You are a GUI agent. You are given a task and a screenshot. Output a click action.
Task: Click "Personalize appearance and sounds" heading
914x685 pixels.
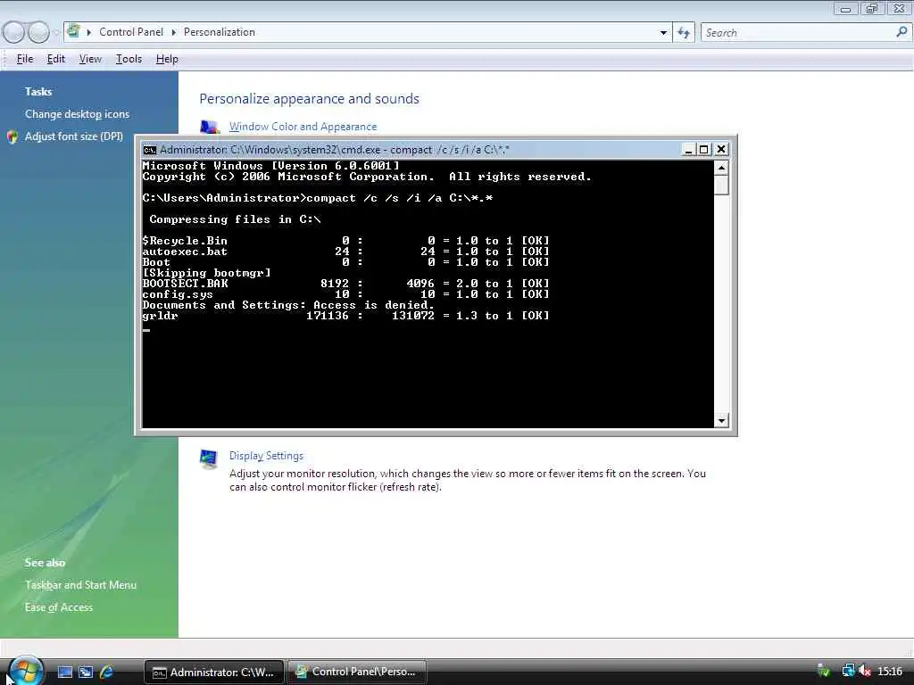point(309,98)
